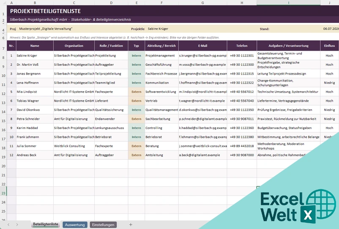The height and width of the screenshot is (229, 339).
Task: Select column header F
Action: click(x=161, y=3)
